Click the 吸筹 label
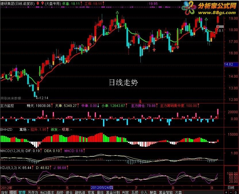 click(66, 129)
